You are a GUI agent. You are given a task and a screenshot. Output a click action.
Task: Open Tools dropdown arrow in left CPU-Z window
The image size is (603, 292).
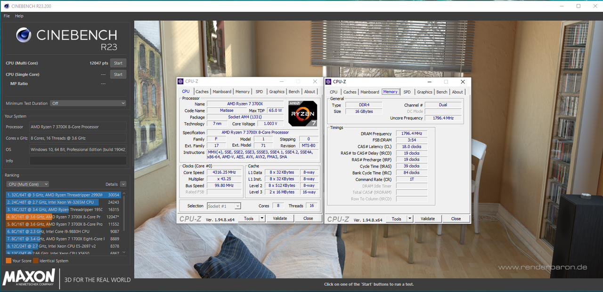point(262,218)
